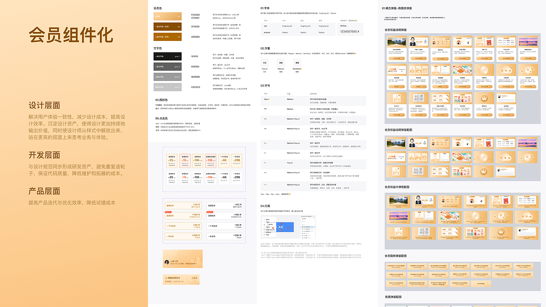This screenshot has height=307, width=546.
Task: Click the 04.行高 section heading
Action: (x=266, y=206)
